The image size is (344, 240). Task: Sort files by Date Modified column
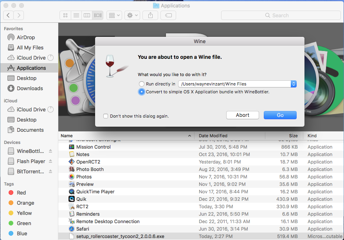tap(230, 136)
